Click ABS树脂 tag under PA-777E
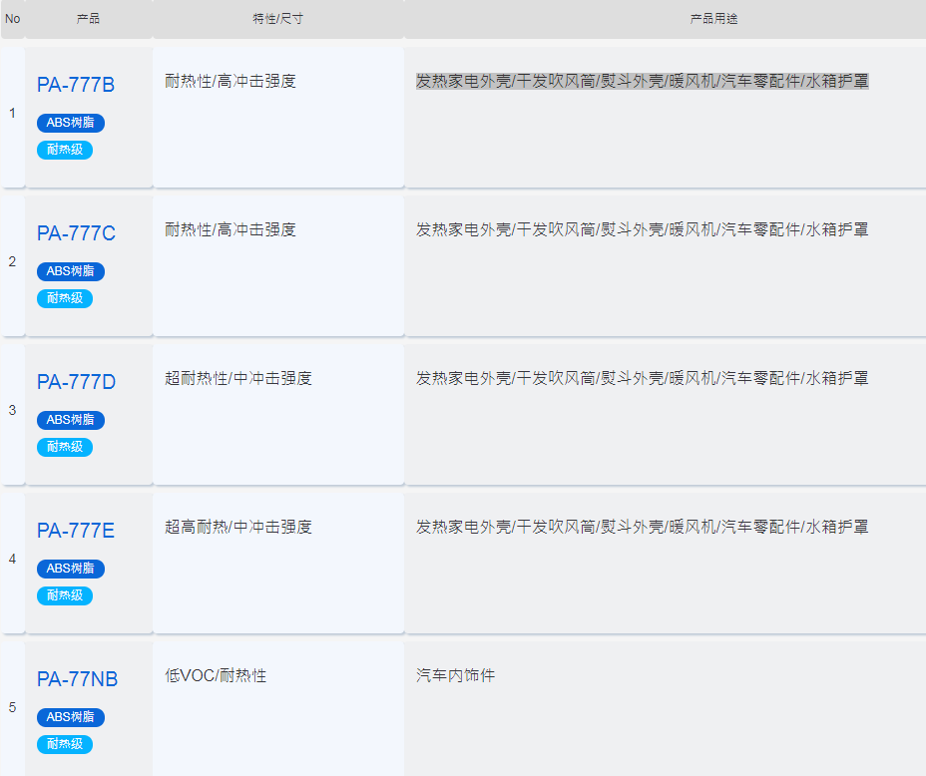Screen dimensions: 926x776 click(x=70, y=569)
